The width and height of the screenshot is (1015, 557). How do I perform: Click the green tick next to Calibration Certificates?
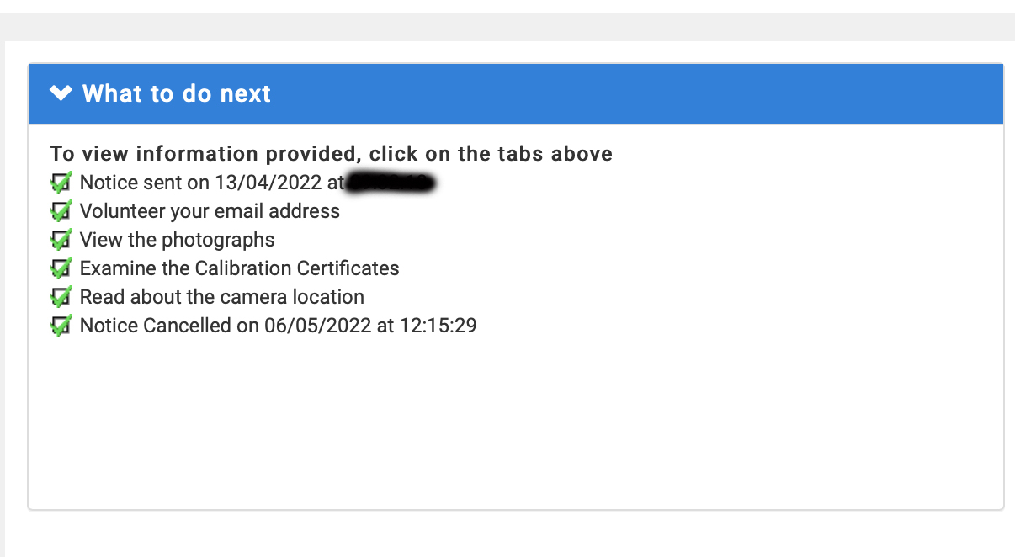coord(61,268)
